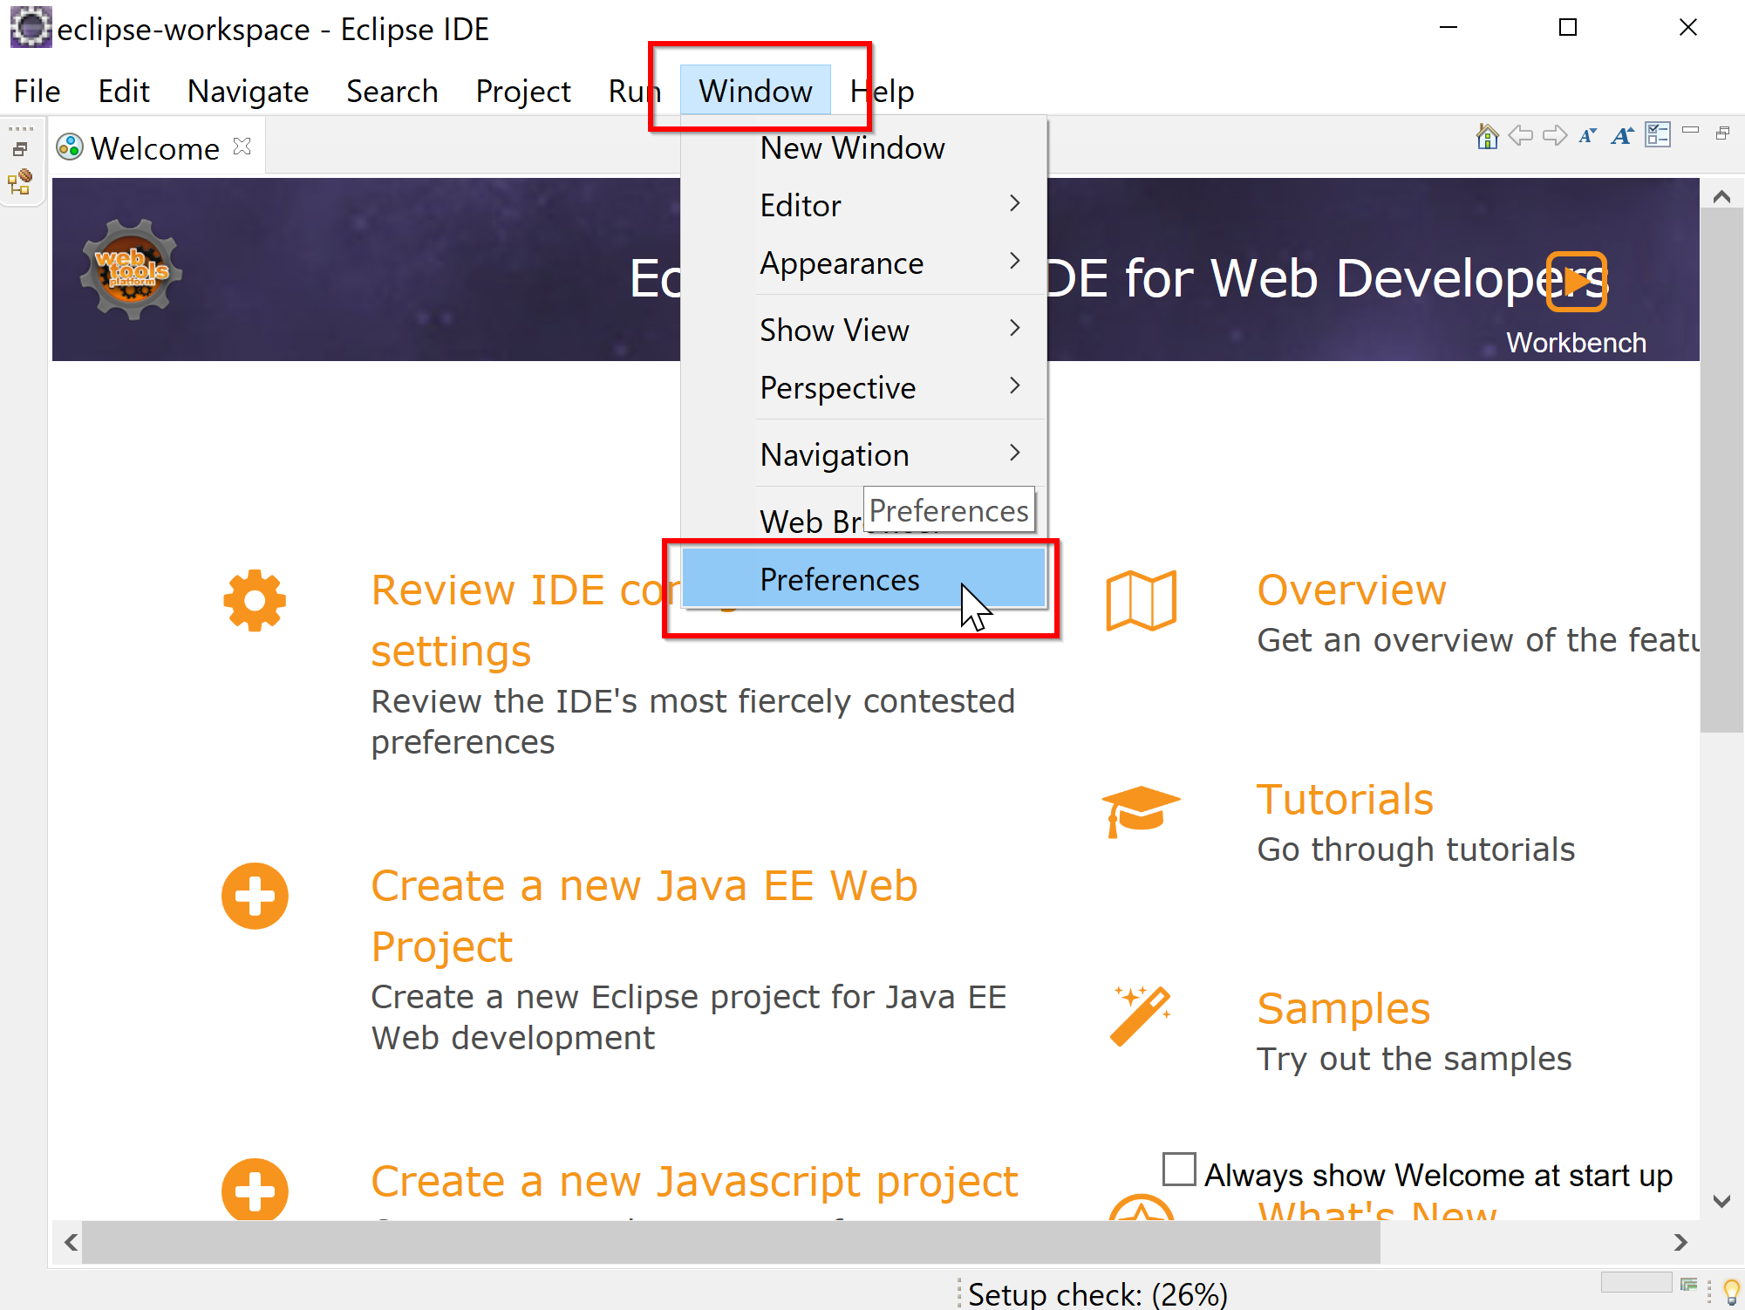Close the open Window menu
This screenshot has height=1310, width=1745.
point(755,91)
